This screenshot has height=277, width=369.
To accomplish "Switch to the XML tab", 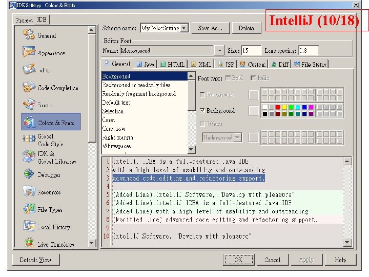I will pyautogui.click(x=201, y=64).
